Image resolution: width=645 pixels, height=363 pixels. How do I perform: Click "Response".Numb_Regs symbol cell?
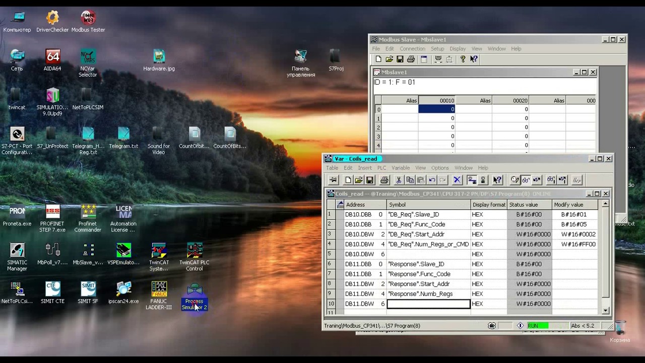coord(428,294)
